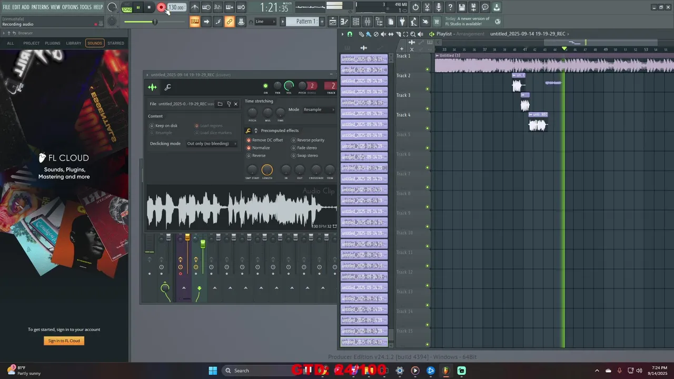The image size is (674, 379).
Task: Click the sampler VOL knob
Action: [289, 86]
